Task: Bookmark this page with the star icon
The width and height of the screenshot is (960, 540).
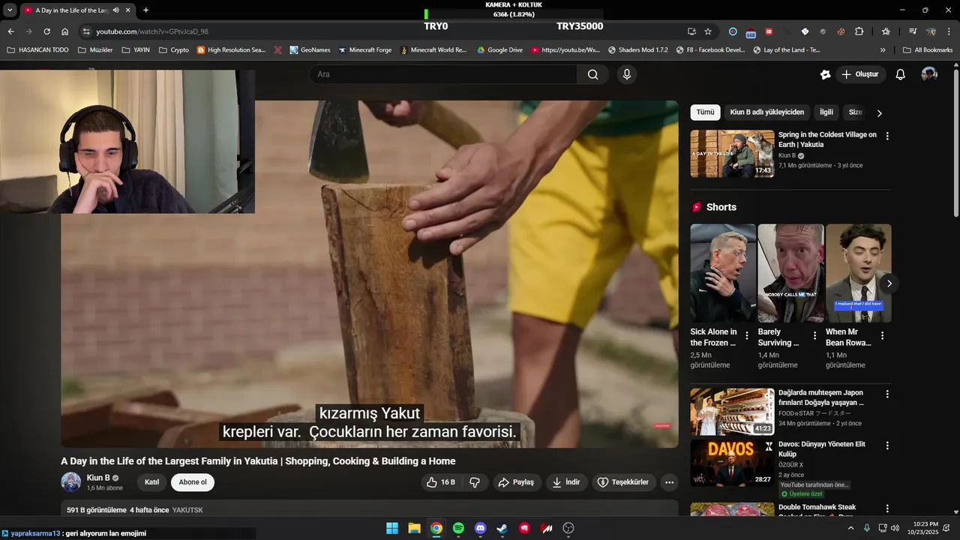Action: click(708, 31)
